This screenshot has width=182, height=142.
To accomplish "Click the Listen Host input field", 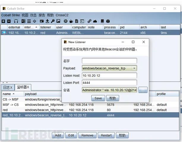I will coord(109,76).
